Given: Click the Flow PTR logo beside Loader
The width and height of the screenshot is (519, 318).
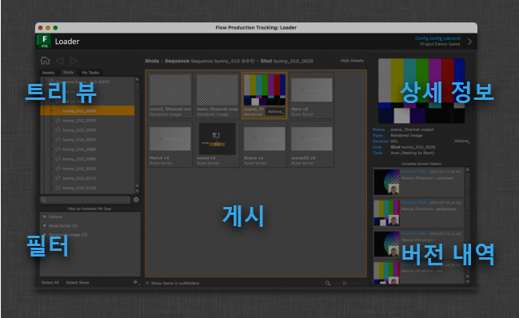Looking at the screenshot, I should (44, 42).
